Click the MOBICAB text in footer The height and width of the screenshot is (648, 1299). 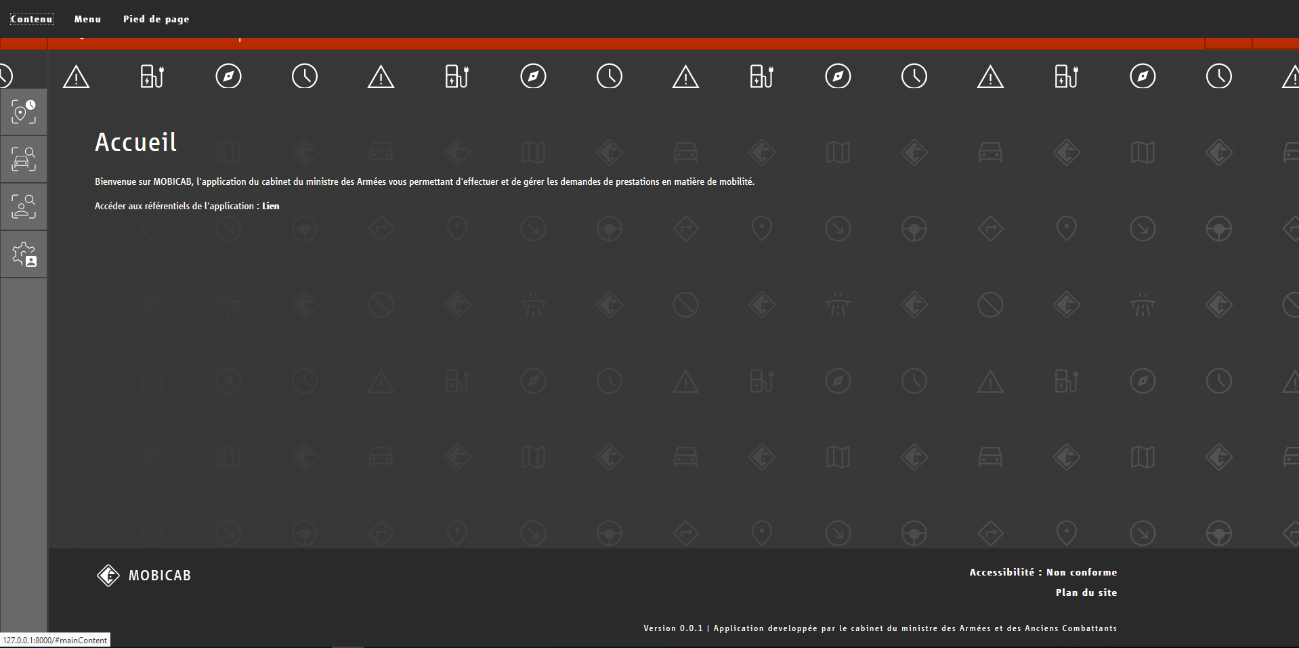(160, 576)
